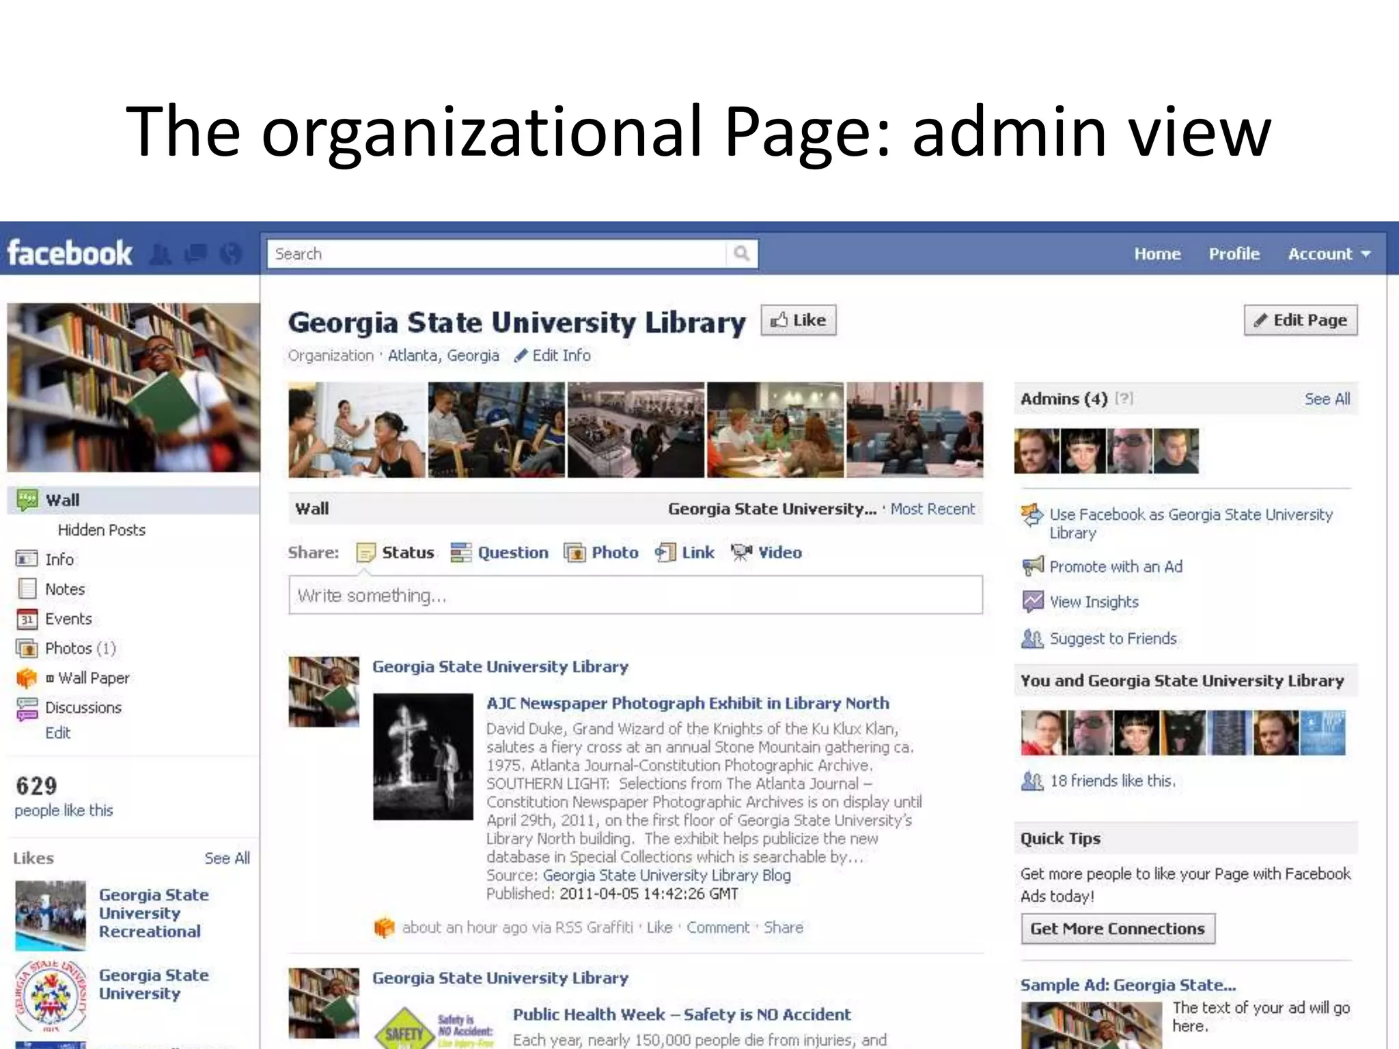Click the Wall Paper orange icon
Image resolution: width=1399 pixels, height=1049 pixels.
(27, 678)
